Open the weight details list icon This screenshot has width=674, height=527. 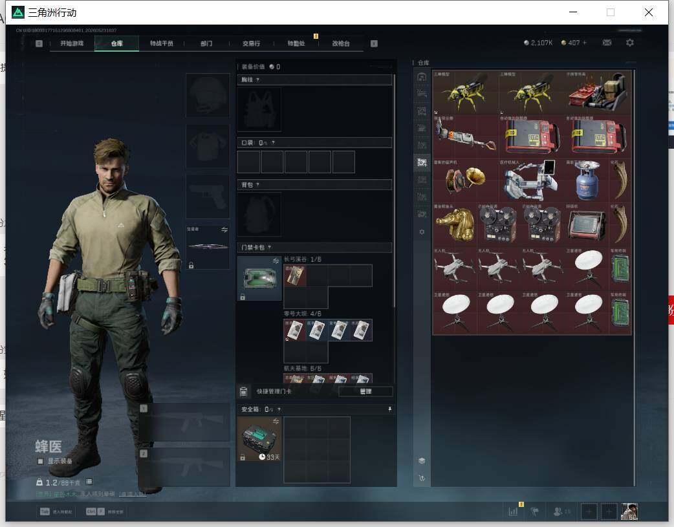[89, 482]
